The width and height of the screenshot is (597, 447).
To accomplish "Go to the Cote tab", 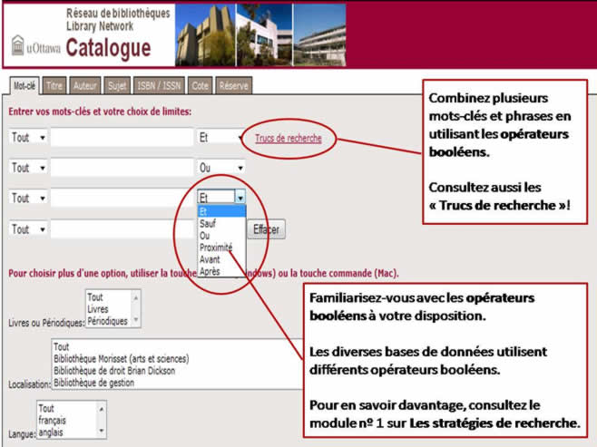I will [200, 85].
